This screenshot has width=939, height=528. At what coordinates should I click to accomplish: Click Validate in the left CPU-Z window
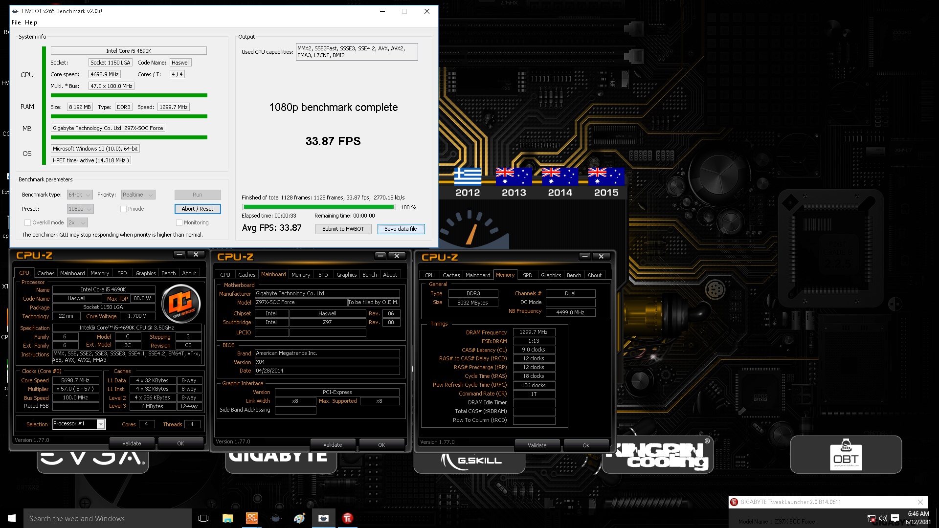coord(132,444)
